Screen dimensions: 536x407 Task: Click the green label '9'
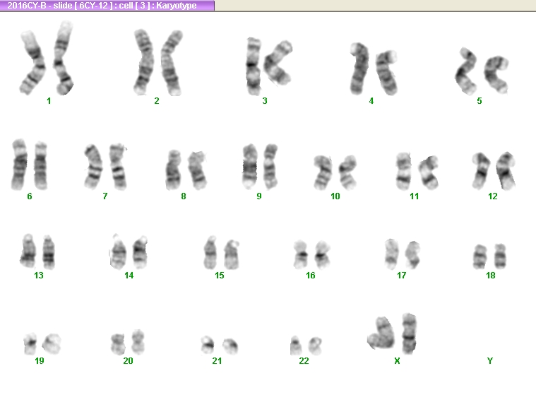coord(259,196)
